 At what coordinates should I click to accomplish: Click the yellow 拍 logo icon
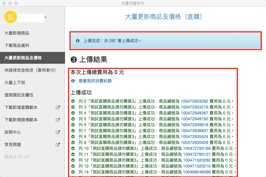pos(10,17)
